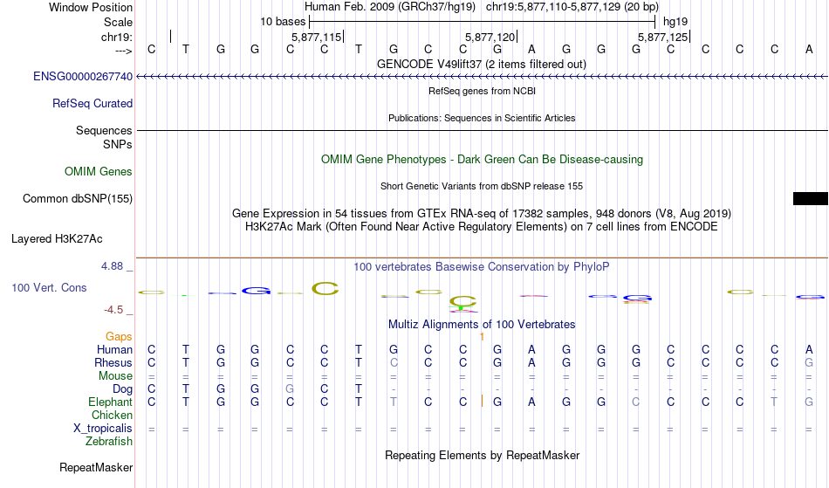Select the Zebrafish alignment row label
The image size is (829, 488).
(109, 442)
